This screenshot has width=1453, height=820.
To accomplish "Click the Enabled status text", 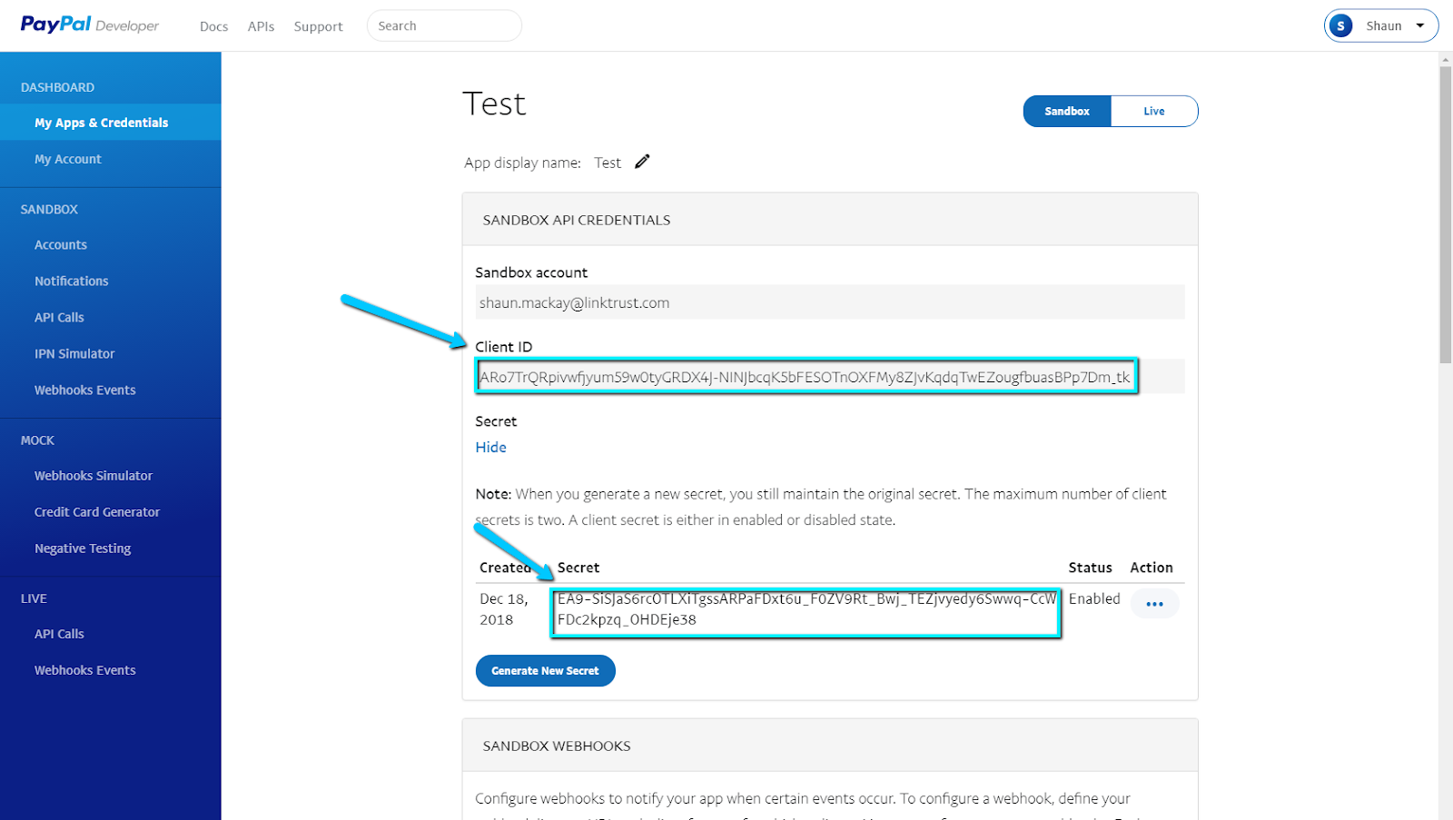I will click(x=1094, y=598).
